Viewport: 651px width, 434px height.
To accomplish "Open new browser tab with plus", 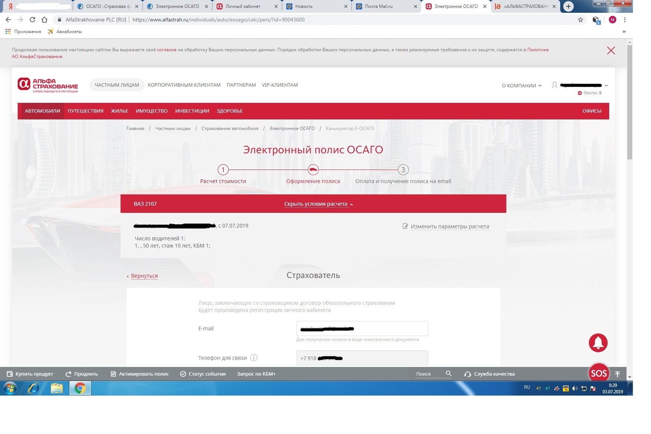I will [x=568, y=6].
